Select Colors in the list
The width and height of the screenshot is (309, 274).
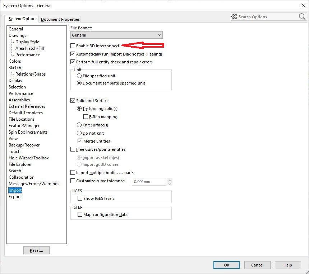tap(15, 61)
